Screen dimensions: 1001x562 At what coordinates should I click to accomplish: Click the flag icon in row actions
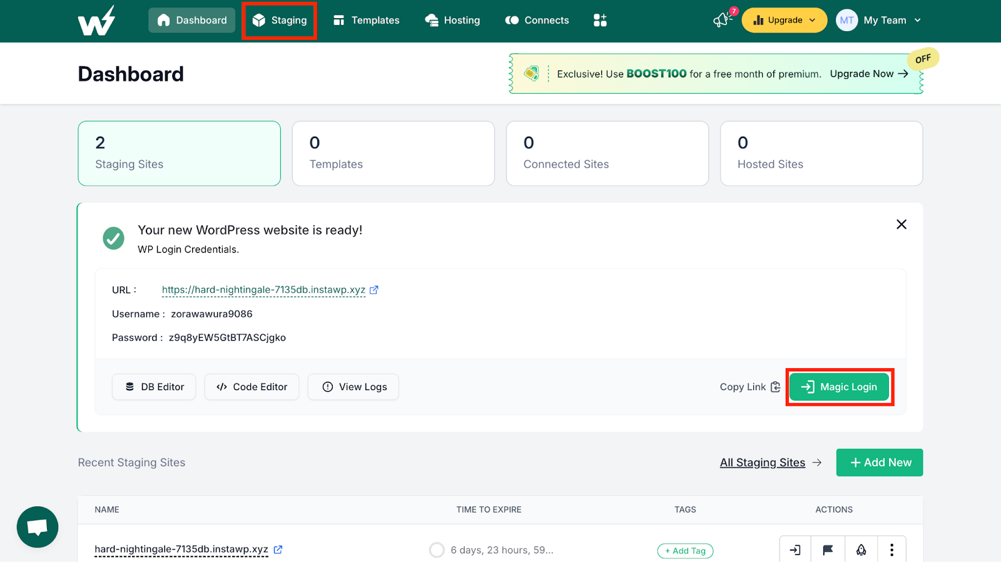[x=828, y=549]
